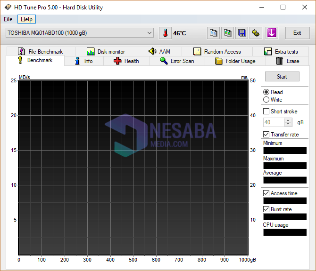Click the Maximum result field
Viewport: 316px width, 271px height.
coord(285,166)
